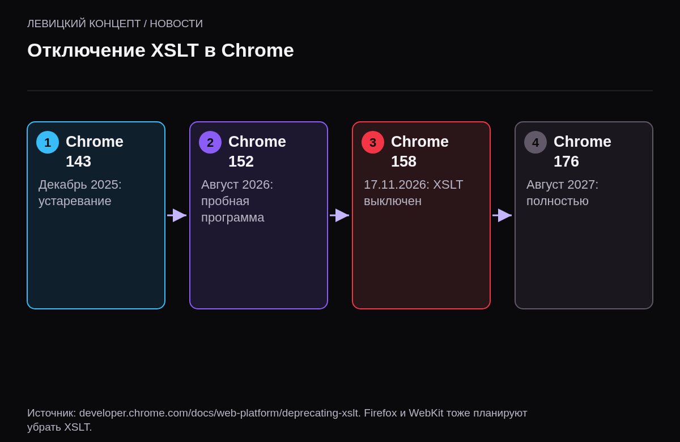
Task: Click the blue step 1 badge
Action: [x=48, y=142]
